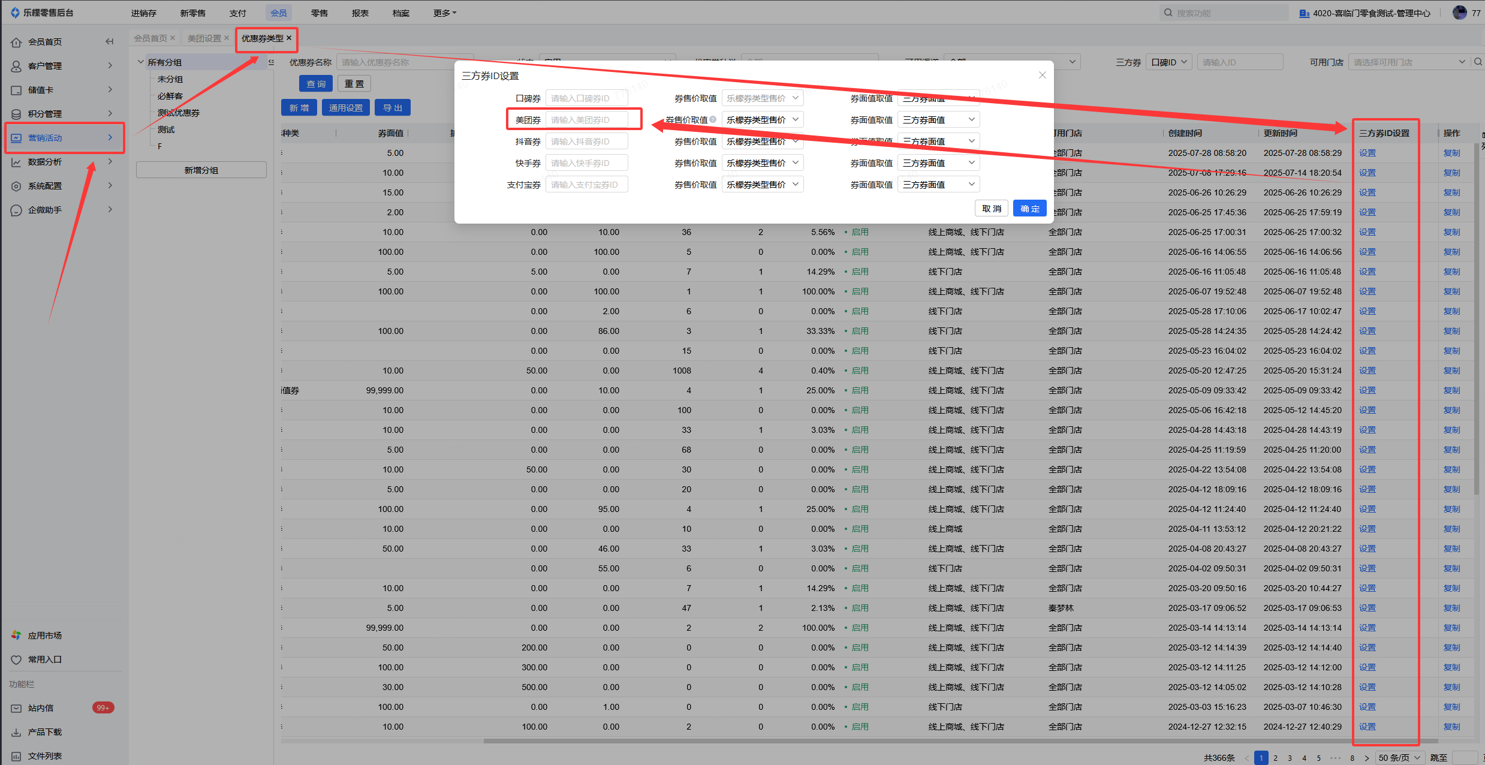Click the 导出 button
The width and height of the screenshot is (1485, 765).
(x=393, y=107)
